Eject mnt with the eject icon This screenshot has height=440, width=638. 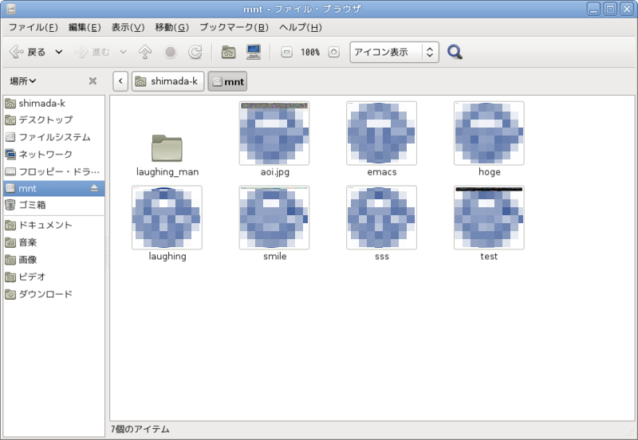(x=94, y=188)
